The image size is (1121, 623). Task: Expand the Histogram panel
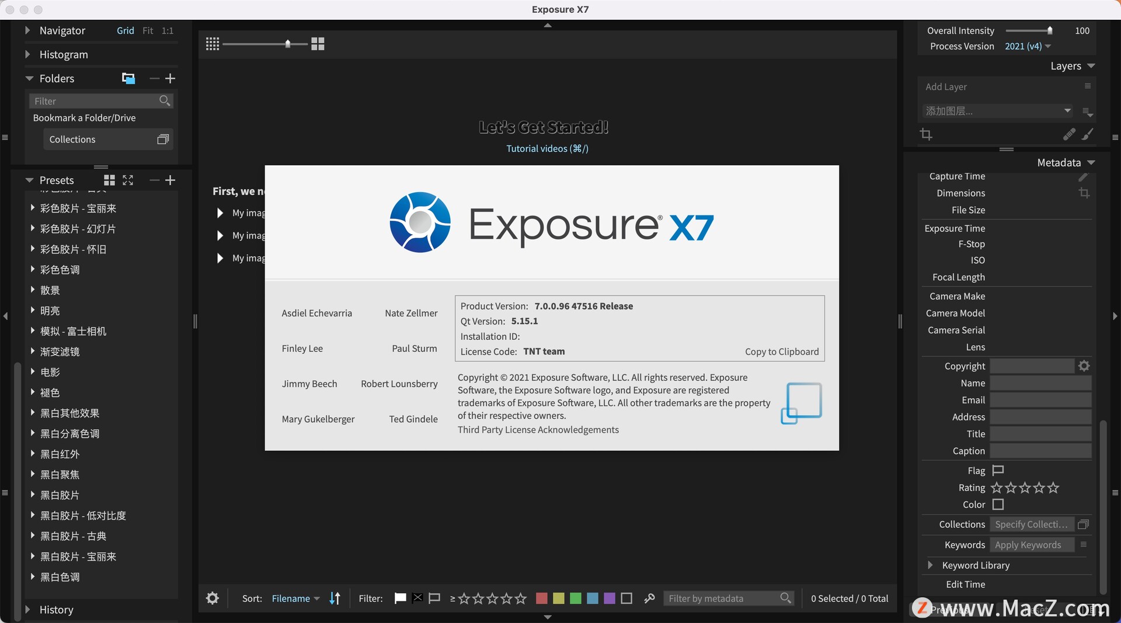[27, 54]
